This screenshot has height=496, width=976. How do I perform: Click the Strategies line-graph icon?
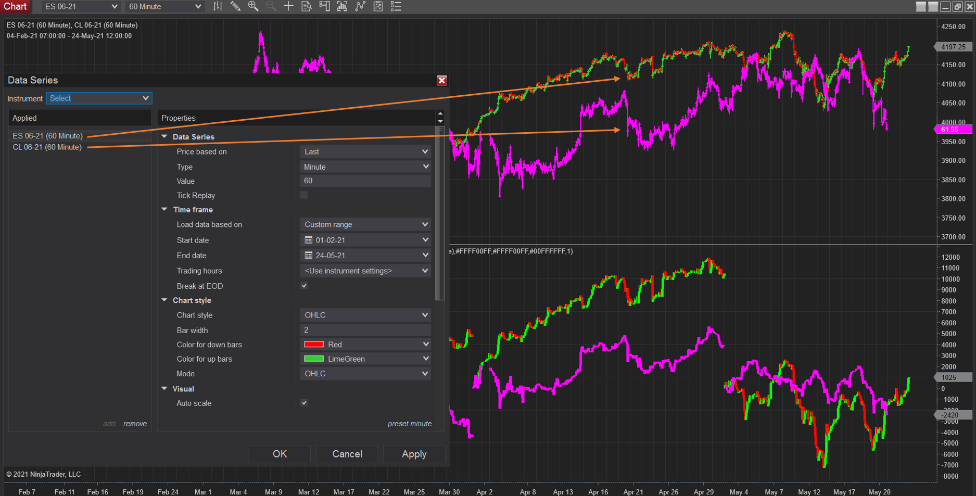(360, 6)
